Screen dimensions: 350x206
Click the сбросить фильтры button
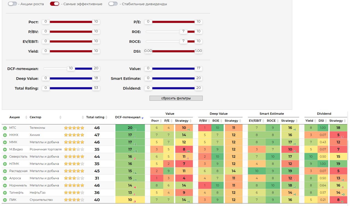pos(176,98)
